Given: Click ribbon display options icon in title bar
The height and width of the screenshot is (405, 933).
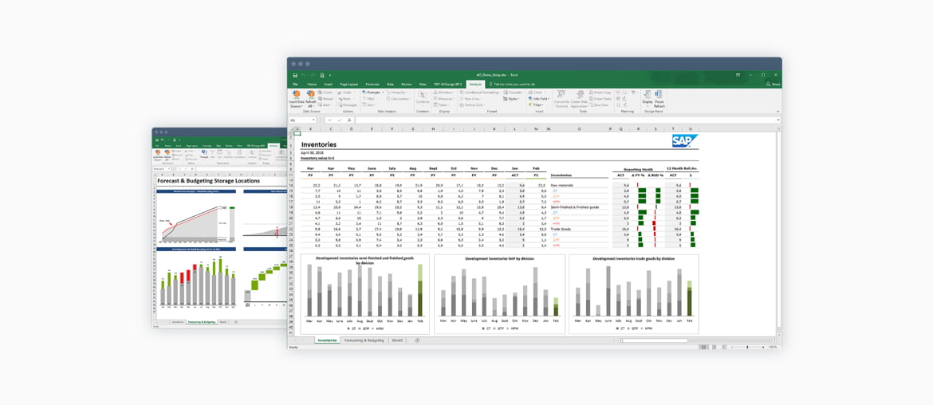Looking at the screenshot, I should point(738,75).
